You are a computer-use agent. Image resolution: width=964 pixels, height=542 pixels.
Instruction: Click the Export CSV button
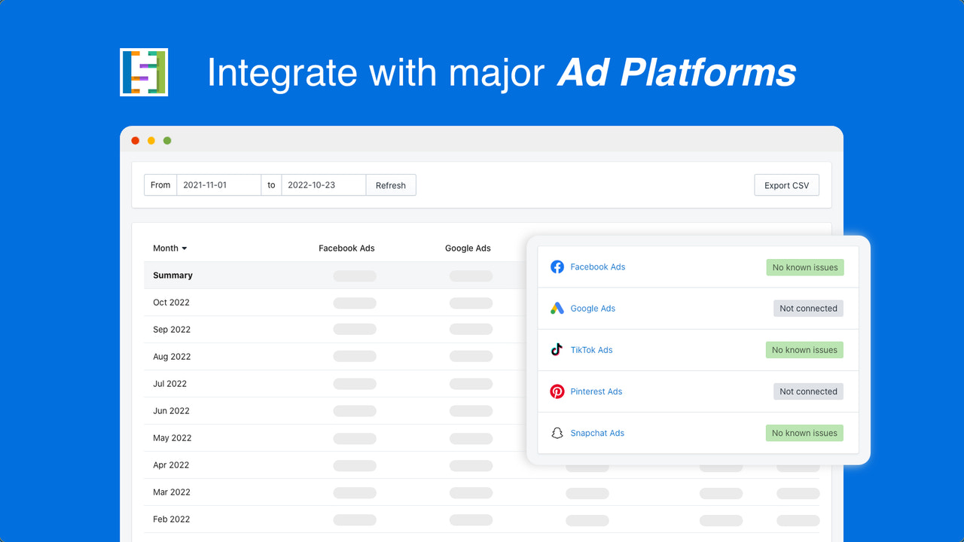[786, 184]
